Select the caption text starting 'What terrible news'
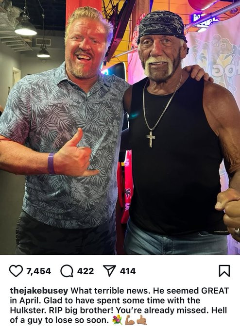This screenshot has height=330, width=240. (x=119, y=305)
